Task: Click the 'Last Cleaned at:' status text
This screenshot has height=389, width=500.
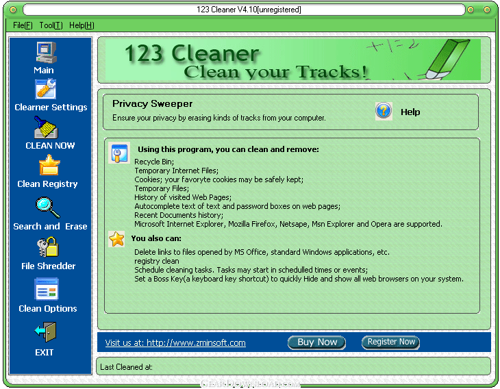Action: pyautogui.click(x=126, y=367)
